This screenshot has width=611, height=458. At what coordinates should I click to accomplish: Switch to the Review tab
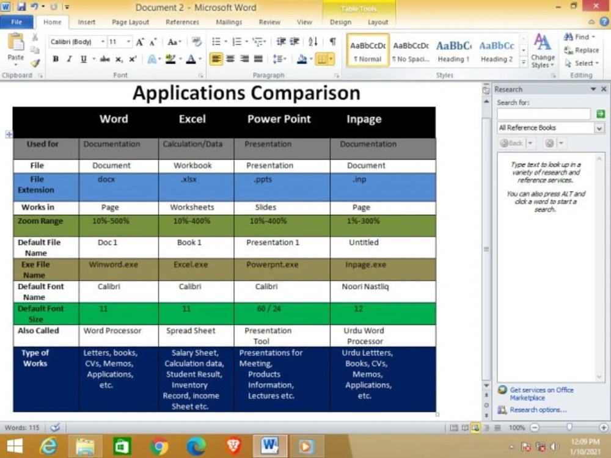[269, 22]
